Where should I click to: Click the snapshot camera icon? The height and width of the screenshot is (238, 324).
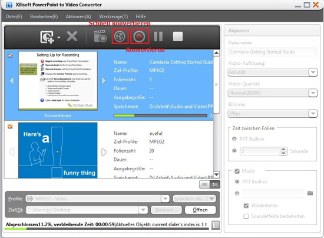100,37
